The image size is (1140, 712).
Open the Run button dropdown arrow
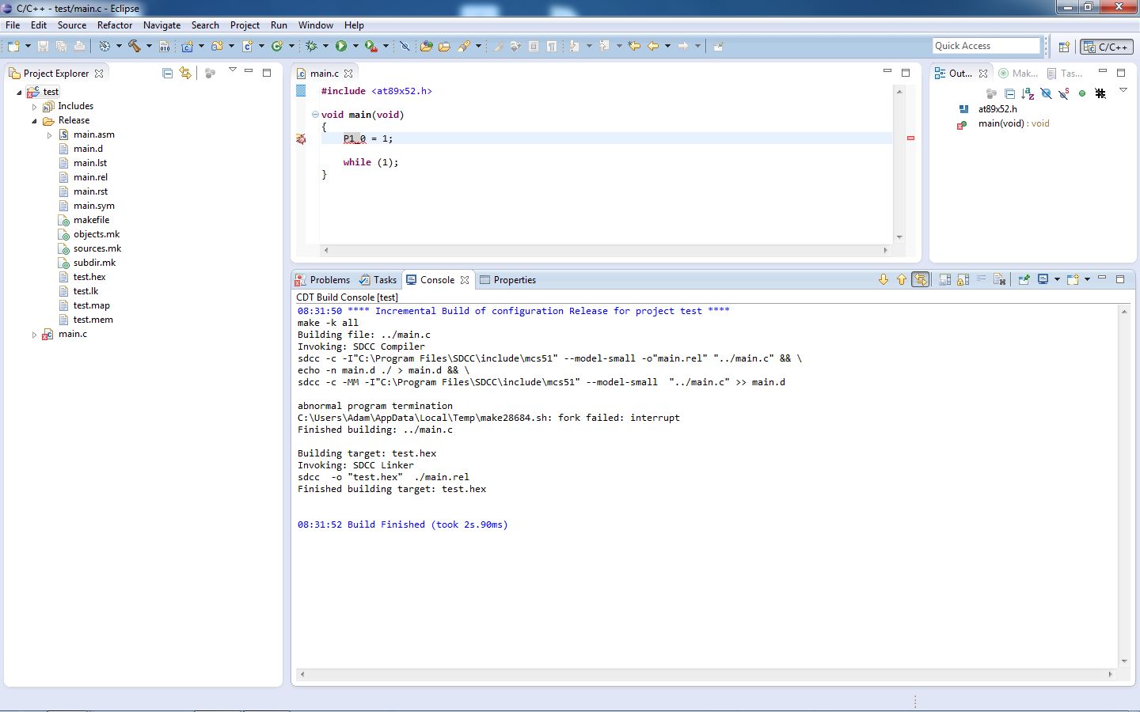click(355, 46)
